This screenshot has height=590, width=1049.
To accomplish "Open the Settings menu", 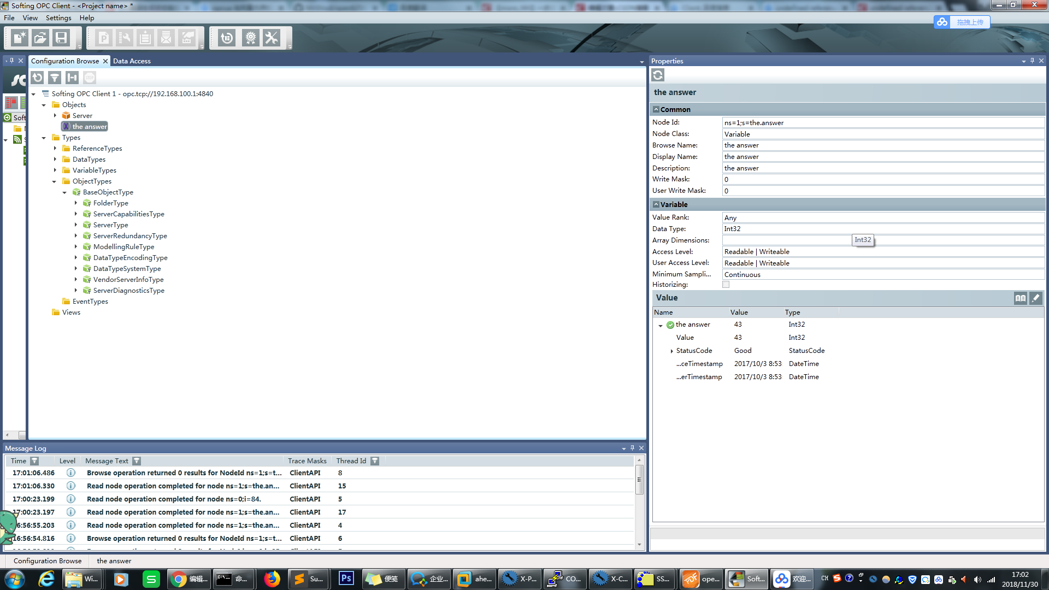I will coord(58,18).
